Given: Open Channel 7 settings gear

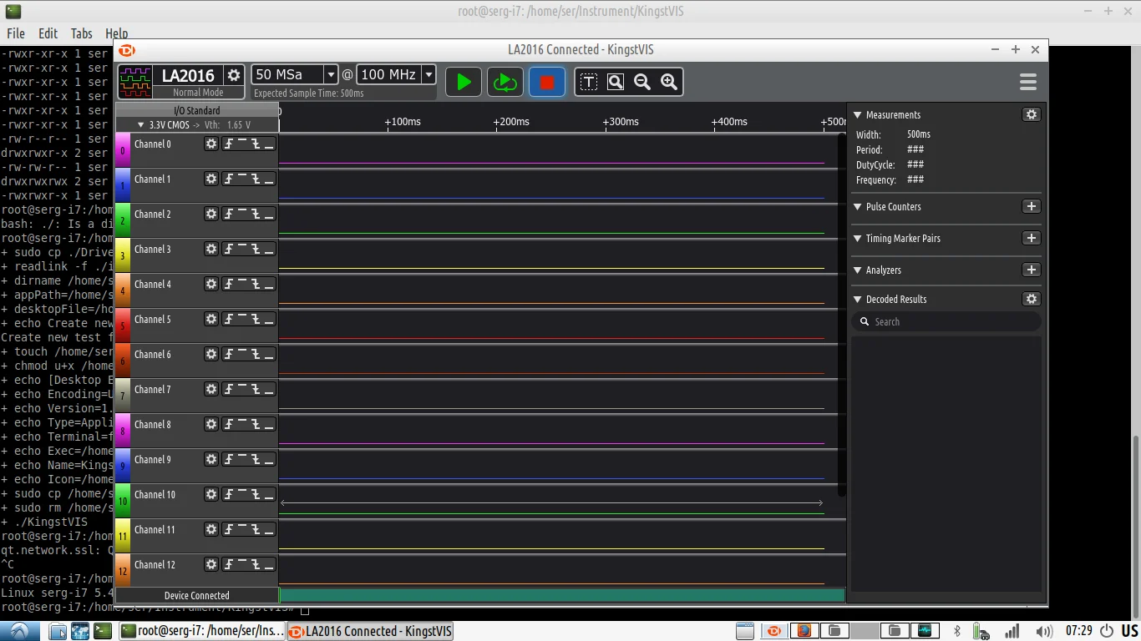Looking at the screenshot, I should [x=211, y=389].
